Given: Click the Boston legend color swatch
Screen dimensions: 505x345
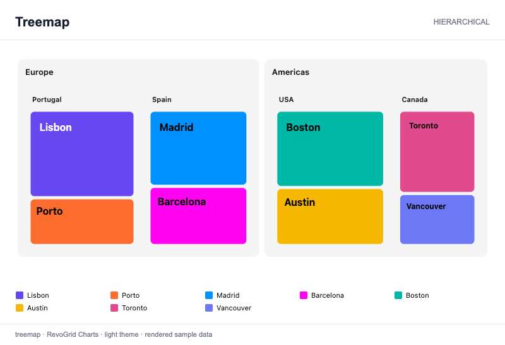Looking at the screenshot, I should tap(398, 295).
